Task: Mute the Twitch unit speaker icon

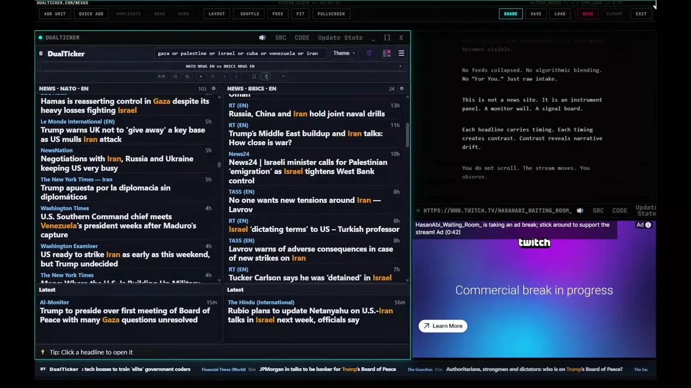Action: click(580, 211)
